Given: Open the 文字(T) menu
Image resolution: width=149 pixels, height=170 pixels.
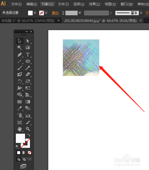Looking at the screenshot, I should pos(63,4).
